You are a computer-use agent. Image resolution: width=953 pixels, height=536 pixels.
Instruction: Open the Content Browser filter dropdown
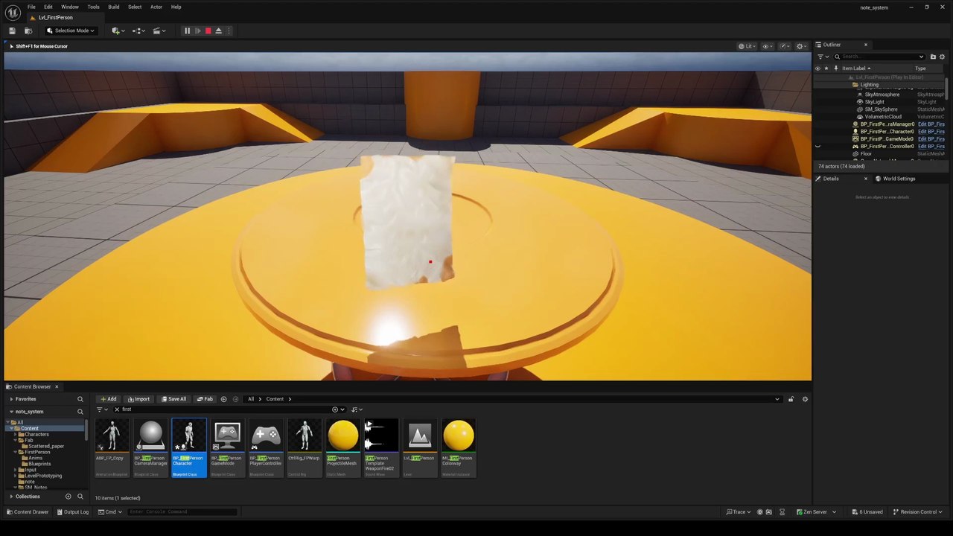click(102, 409)
